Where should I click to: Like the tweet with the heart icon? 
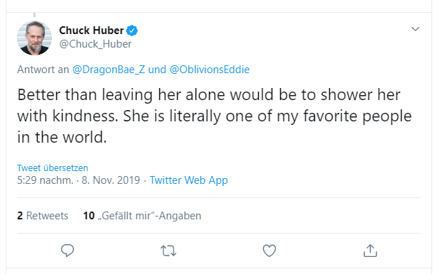point(269,251)
